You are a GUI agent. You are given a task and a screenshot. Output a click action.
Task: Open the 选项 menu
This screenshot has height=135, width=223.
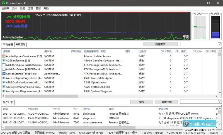click(30, 8)
